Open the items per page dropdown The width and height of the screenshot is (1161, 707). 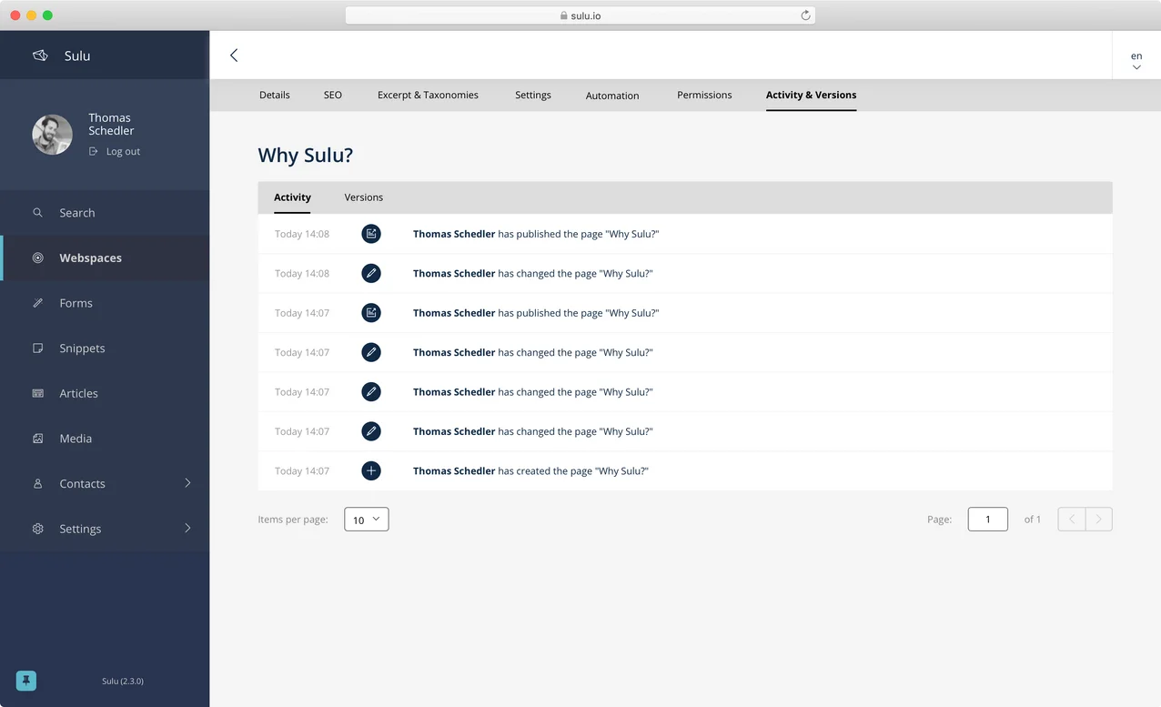tap(366, 519)
